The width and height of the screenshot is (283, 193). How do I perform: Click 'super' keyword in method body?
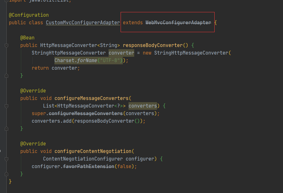pos(39,113)
